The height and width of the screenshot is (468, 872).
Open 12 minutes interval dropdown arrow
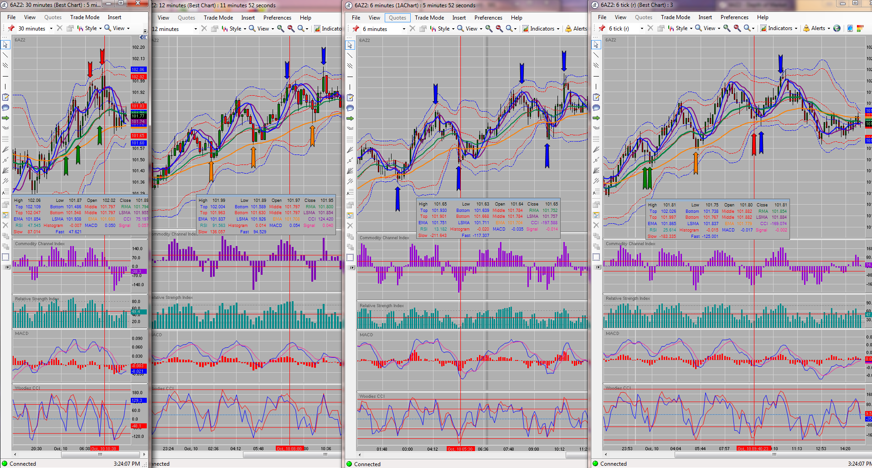196,29
